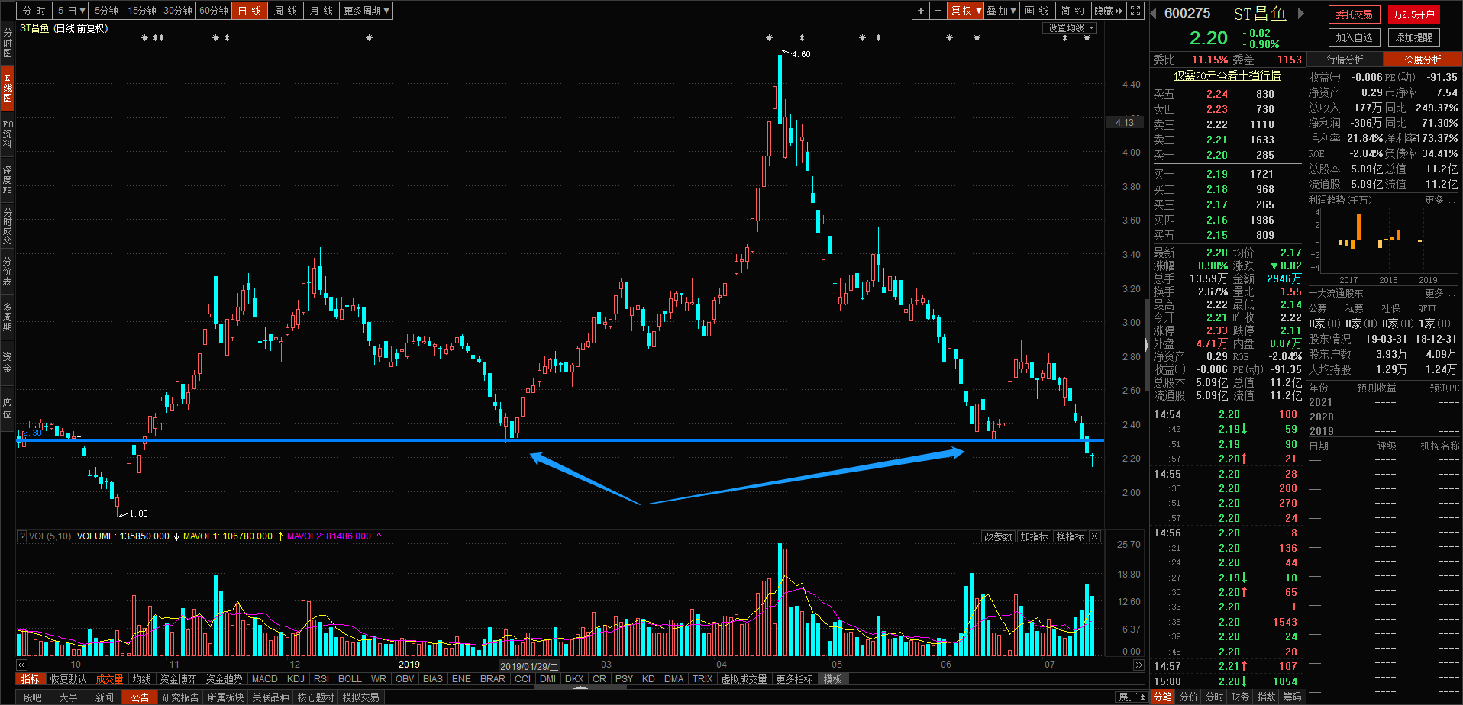This screenshot has height=705, width=1463.
Task: Switch to 月线 period tab
Action: pos(321,11)
